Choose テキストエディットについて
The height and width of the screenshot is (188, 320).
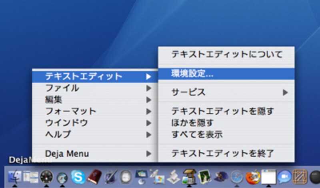226,55
